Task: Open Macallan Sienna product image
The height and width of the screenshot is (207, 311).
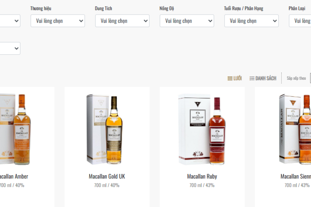Action: coord(295,129)
